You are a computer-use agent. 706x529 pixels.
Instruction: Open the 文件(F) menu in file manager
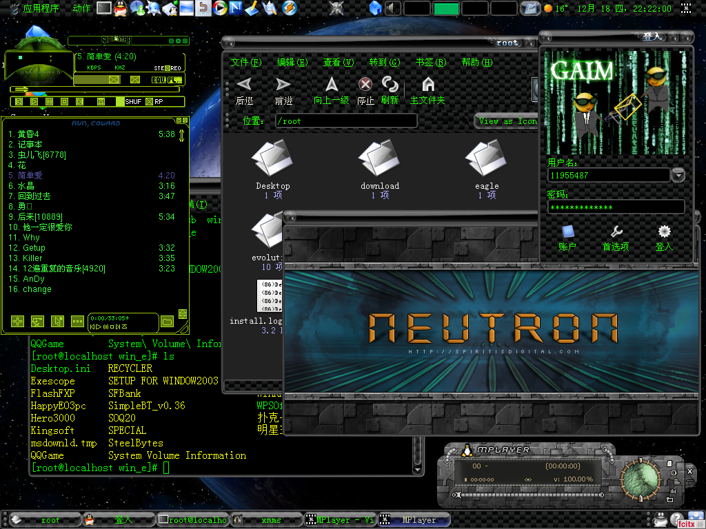[x=246, y=62]
